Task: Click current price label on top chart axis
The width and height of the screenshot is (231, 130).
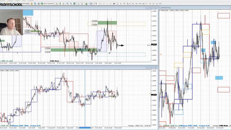Action: (x=154, y=44)
